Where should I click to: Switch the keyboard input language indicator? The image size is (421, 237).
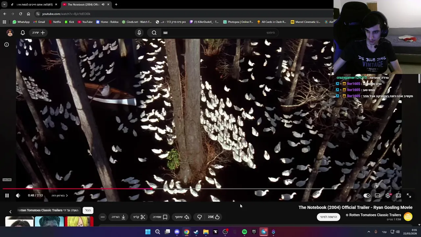pyautogui.click(x=384, y=232)
